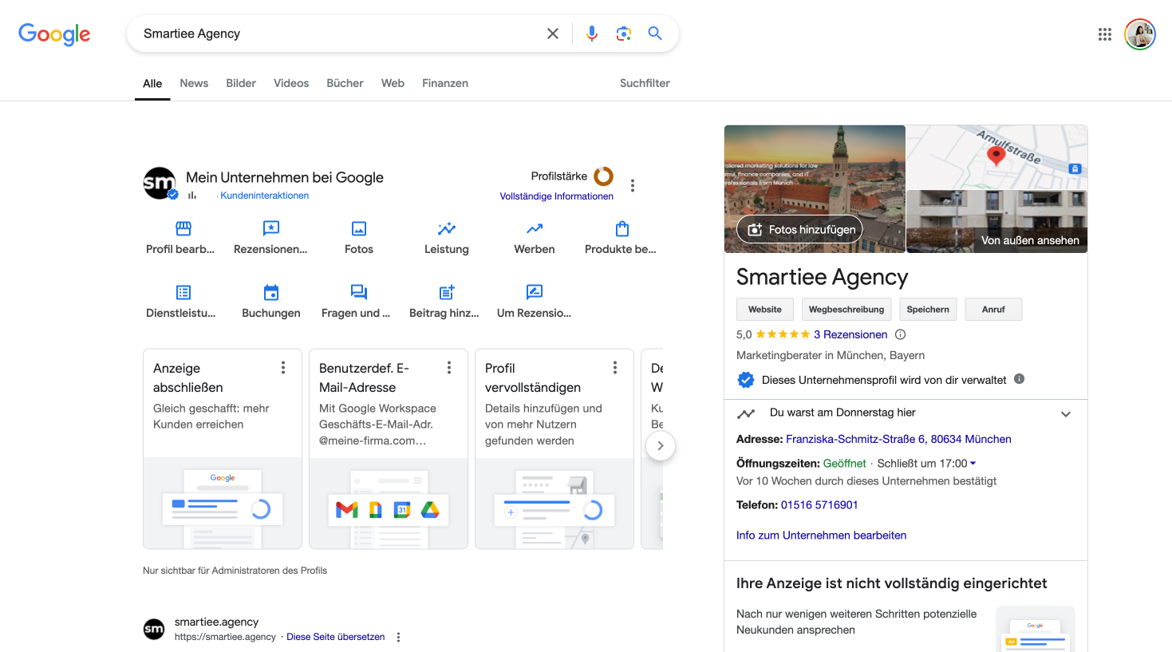Expand the Du warst am Donnerstag hier section

(1066, 413)
